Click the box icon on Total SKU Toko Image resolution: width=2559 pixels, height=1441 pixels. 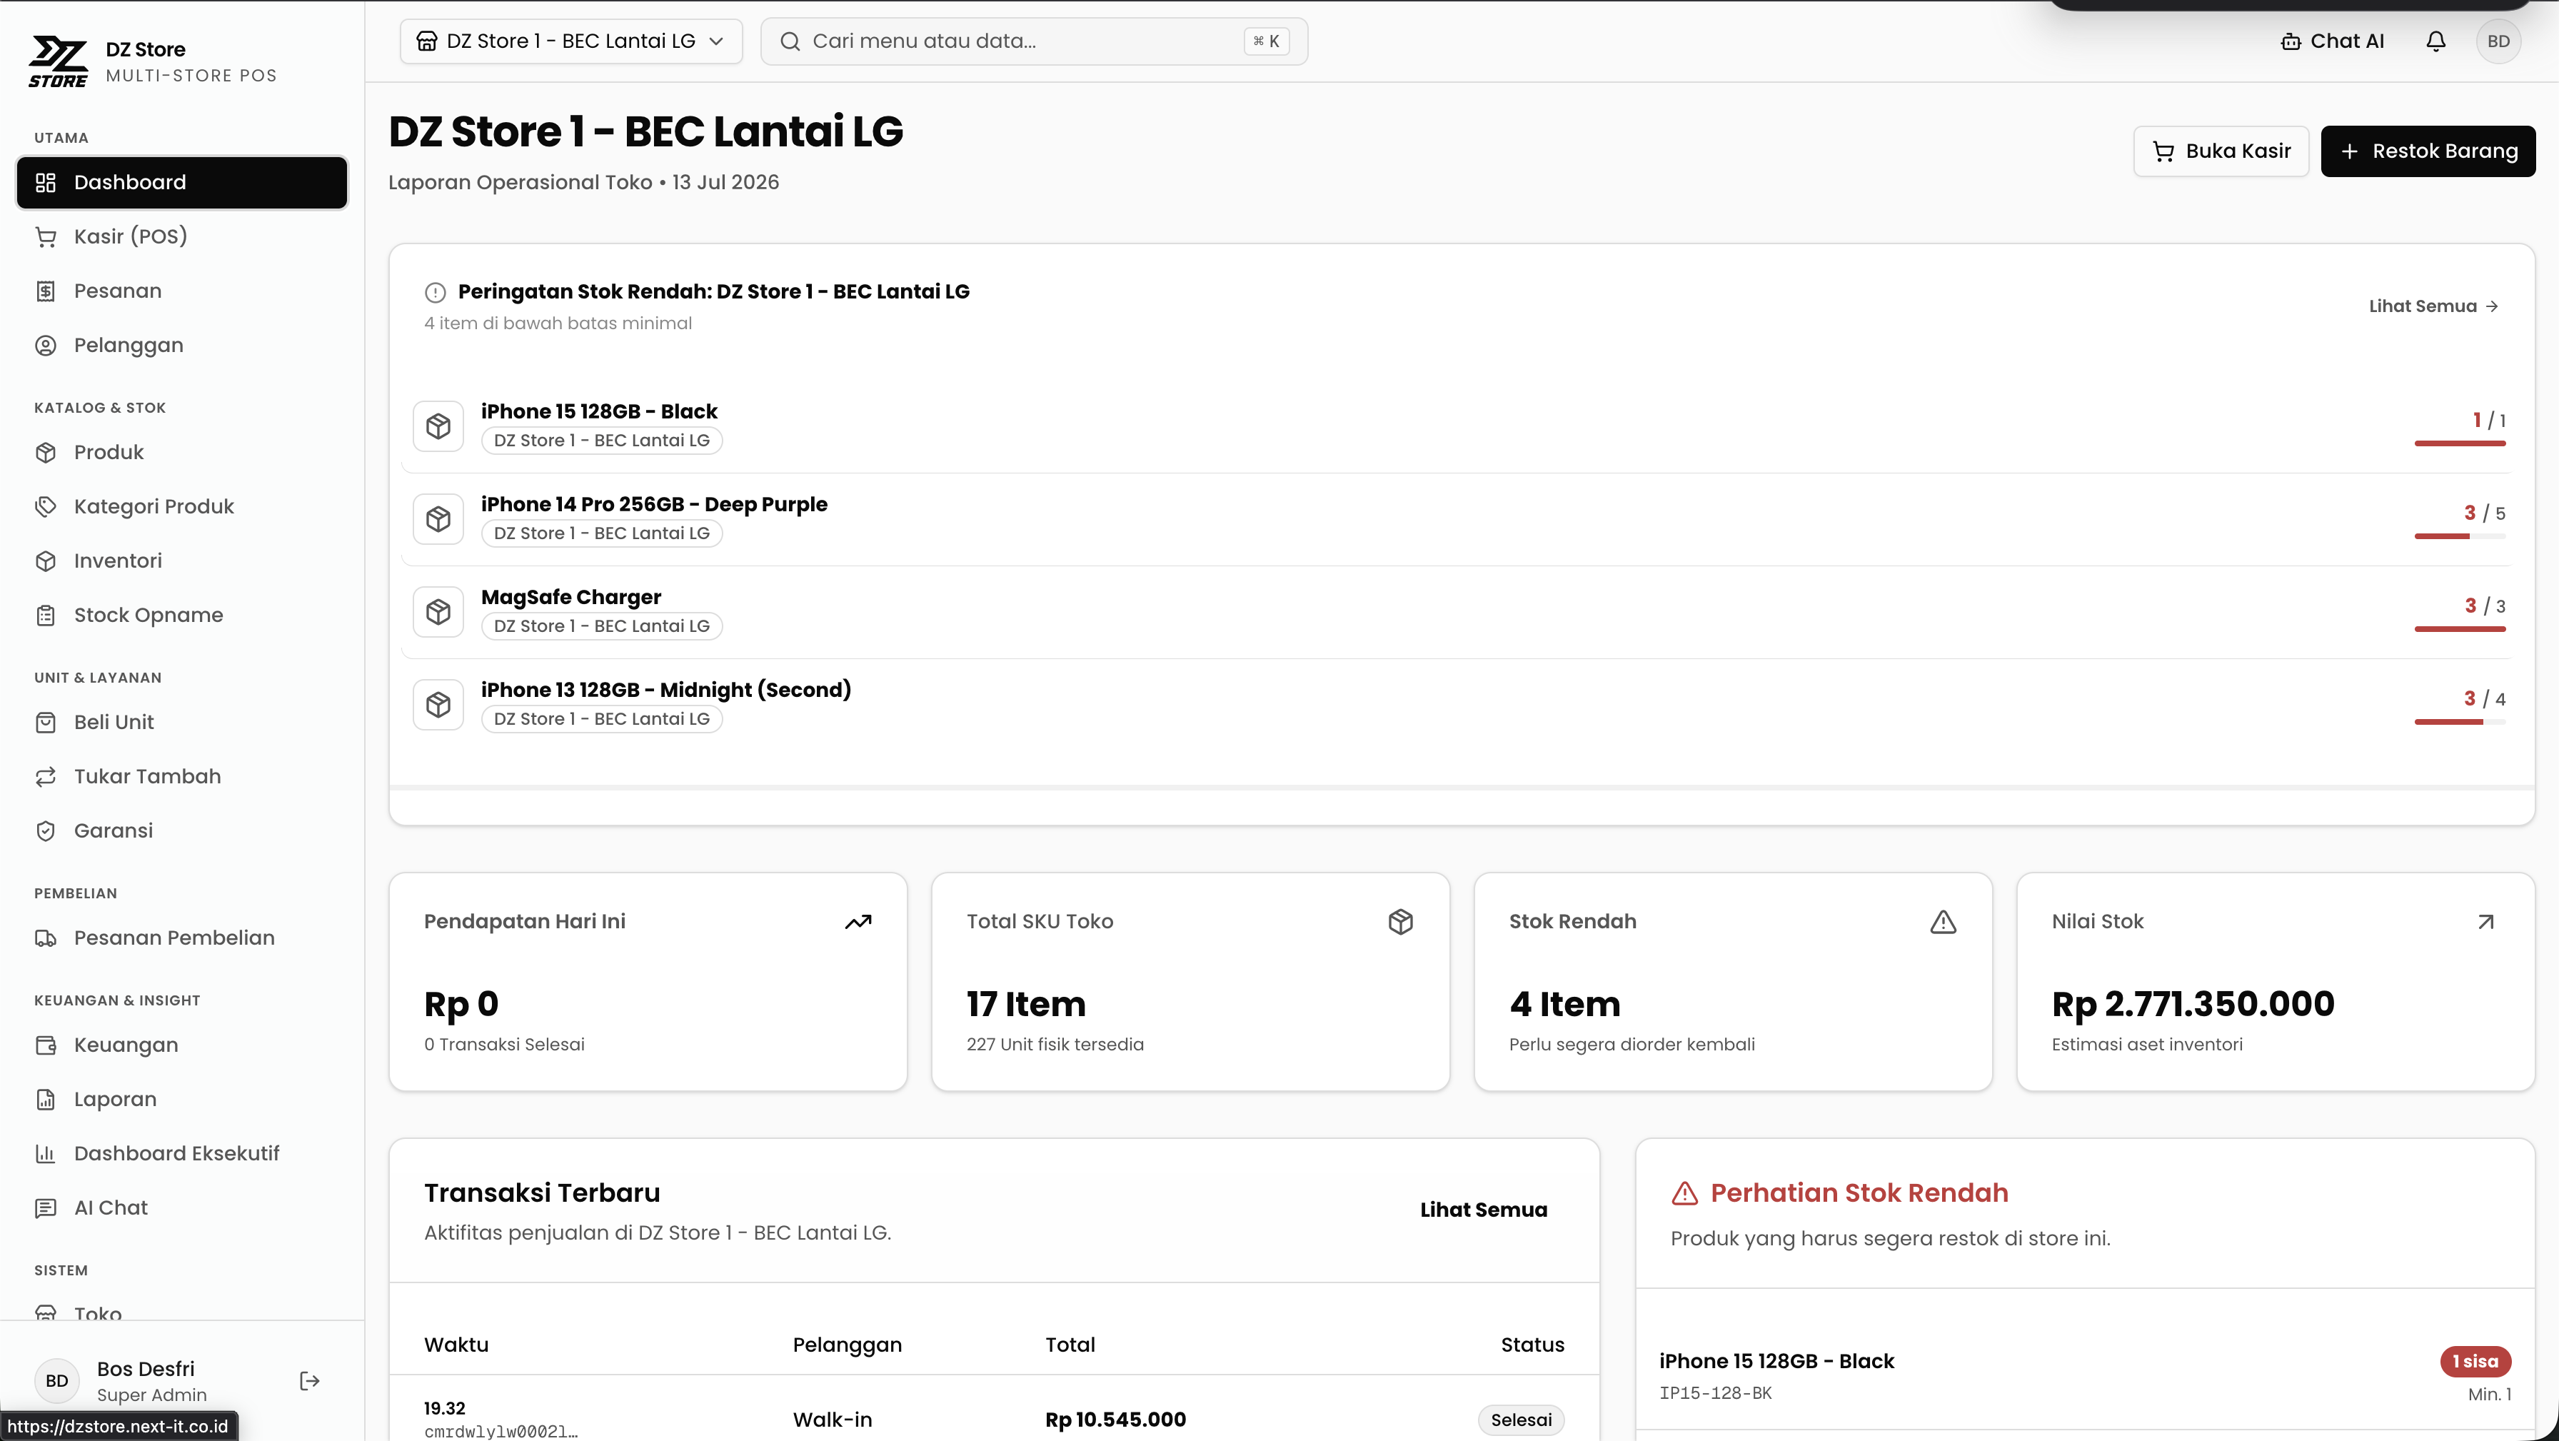tap(1401, 923)
